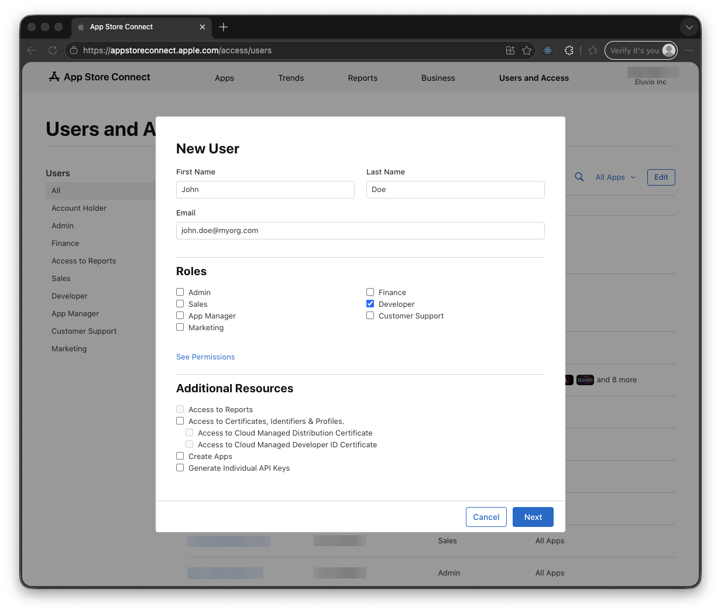Toggle Cloud Managed Distribution Certificate checkbox

190,433
